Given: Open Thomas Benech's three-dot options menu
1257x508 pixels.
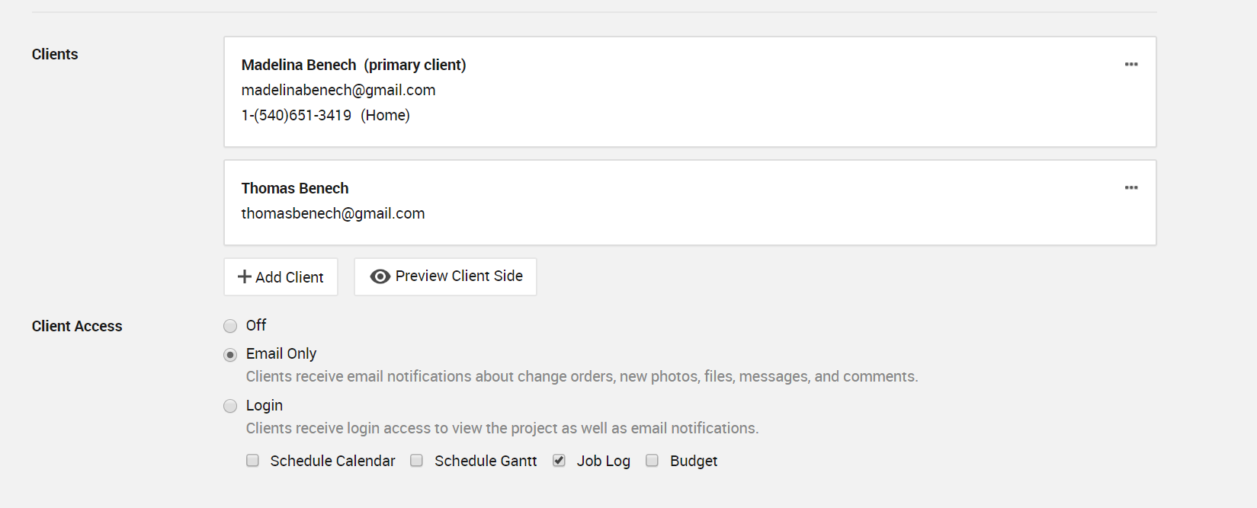Looking at the screenshot, I should 1131,188.
